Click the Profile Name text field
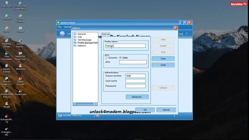249x140 pixels. pos(125,46)
